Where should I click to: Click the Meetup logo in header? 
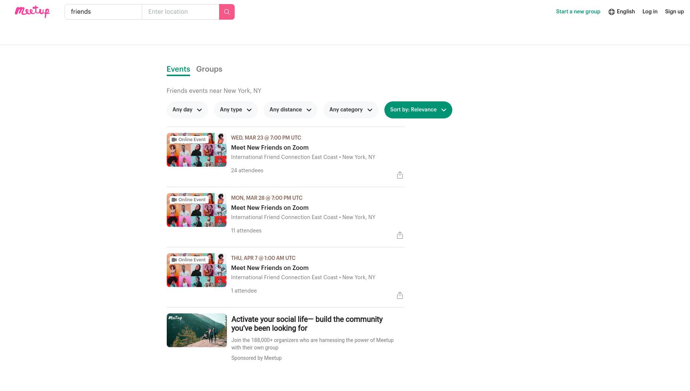(32, 12)
